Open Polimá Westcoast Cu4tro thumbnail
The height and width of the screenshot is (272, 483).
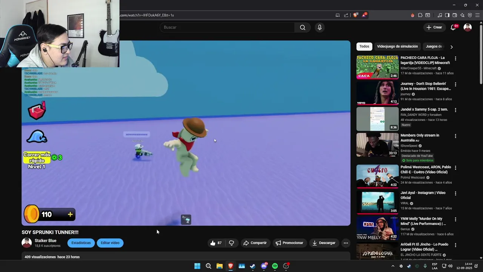[377, 176]
